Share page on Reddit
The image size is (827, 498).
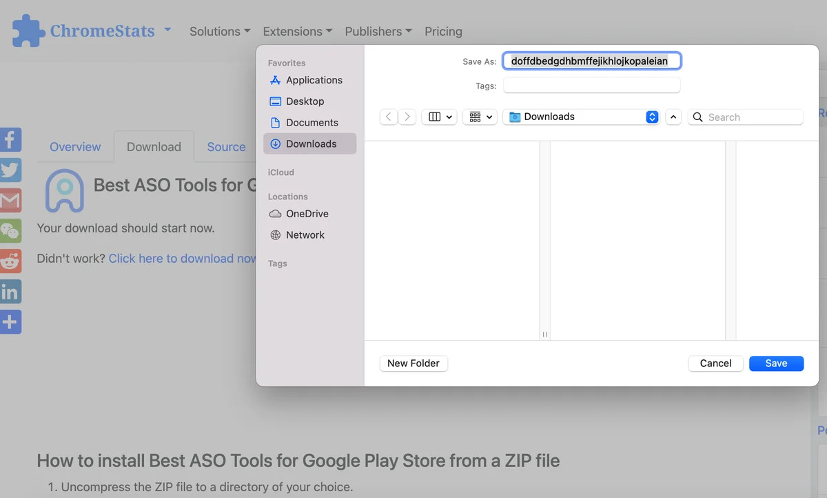click(x=10, y=261)
